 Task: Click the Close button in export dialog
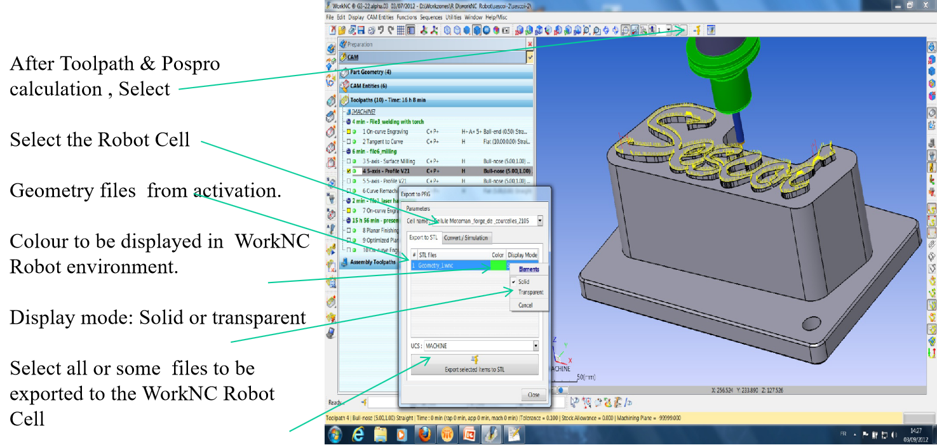[x=534, y=394]
